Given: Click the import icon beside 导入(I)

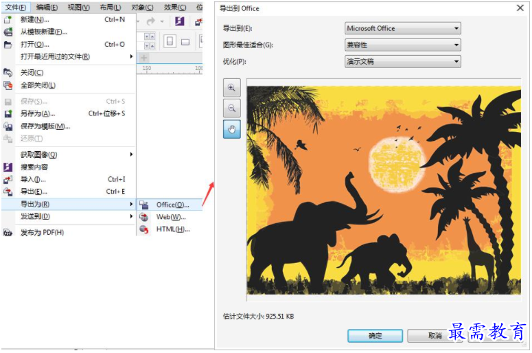Looking at the screenshot, I should coord(8,179).
